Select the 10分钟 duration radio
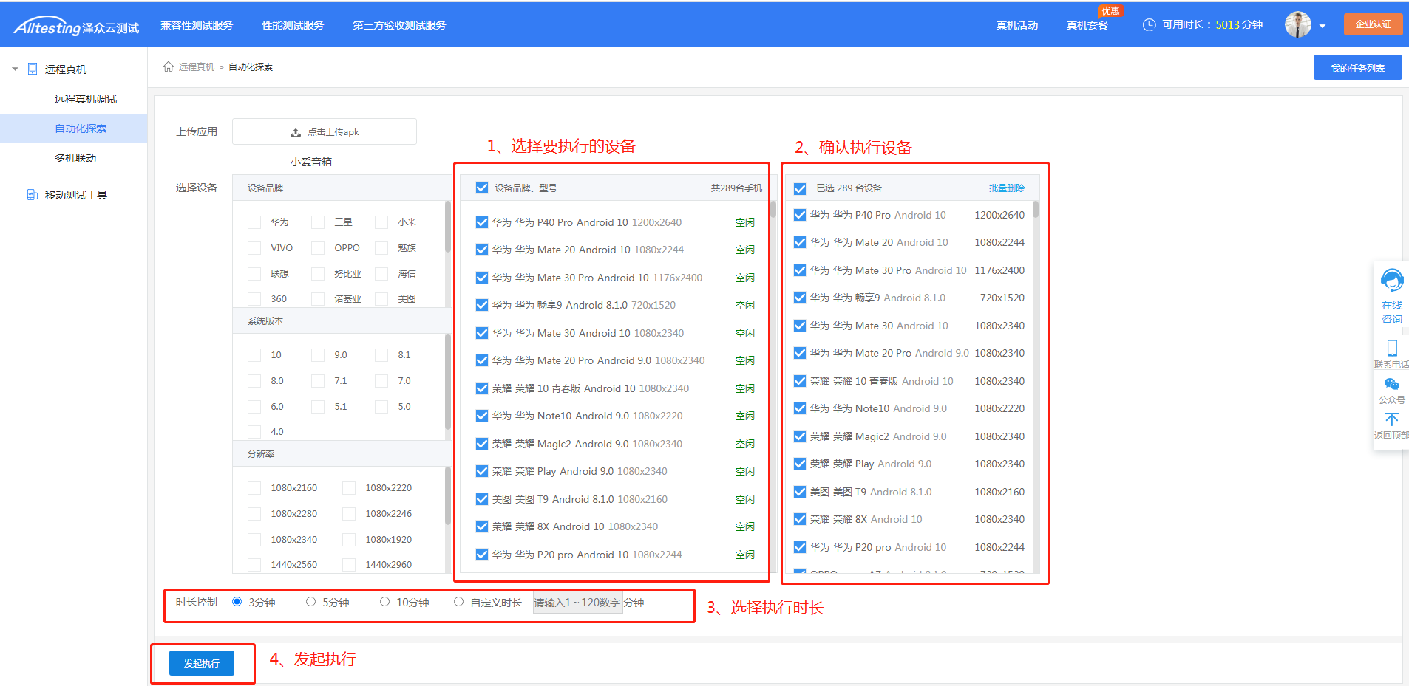This screenshot has height=686, width=1409. coord(385,602)
